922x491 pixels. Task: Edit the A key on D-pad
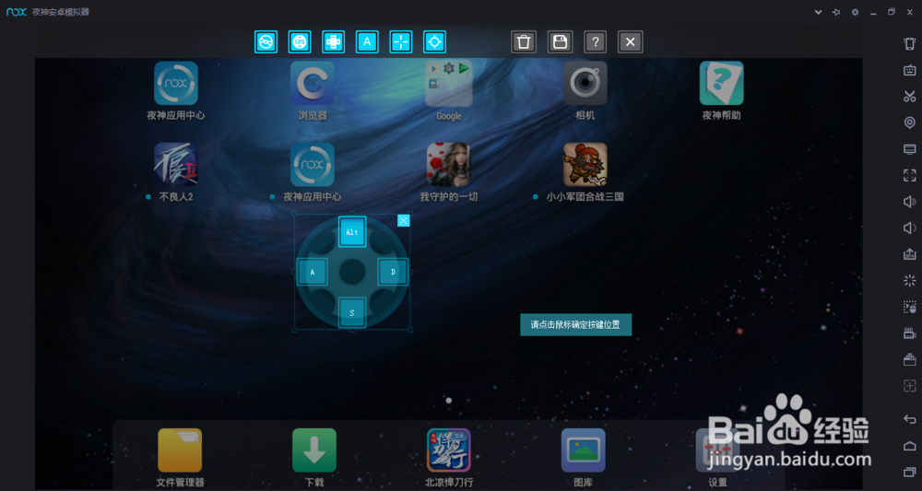313,272
